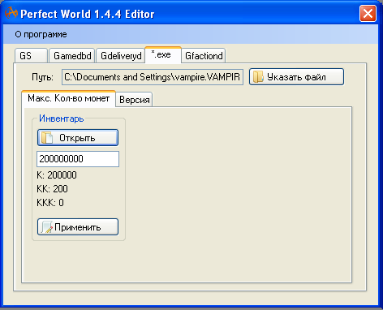Switch to the GS tab
The width and height of the screenshot is (383, 310).
point(32,56)
